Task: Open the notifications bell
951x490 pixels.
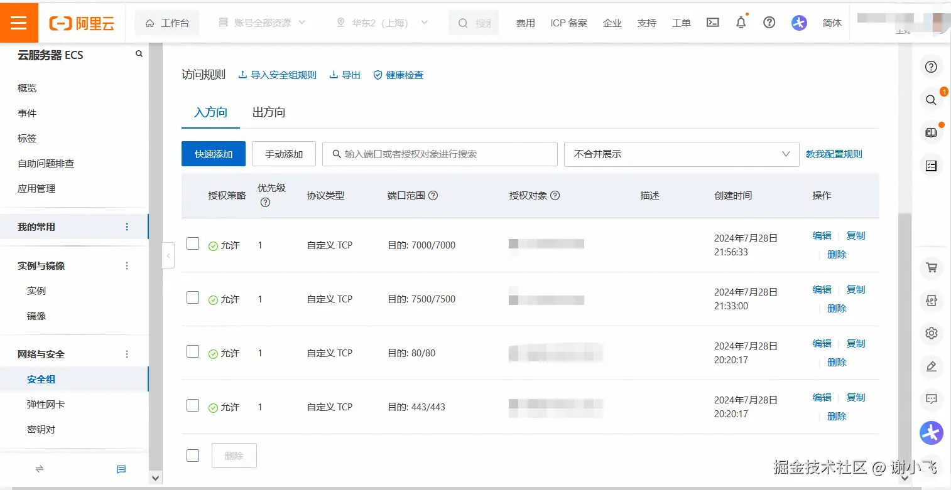Action: (x=741, y=23)
